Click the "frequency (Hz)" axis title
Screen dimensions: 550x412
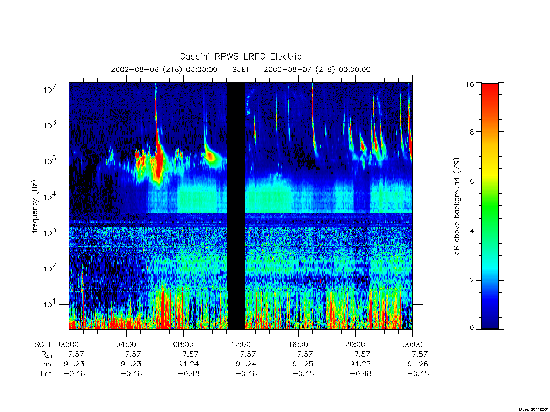click(x=34, y=206)
